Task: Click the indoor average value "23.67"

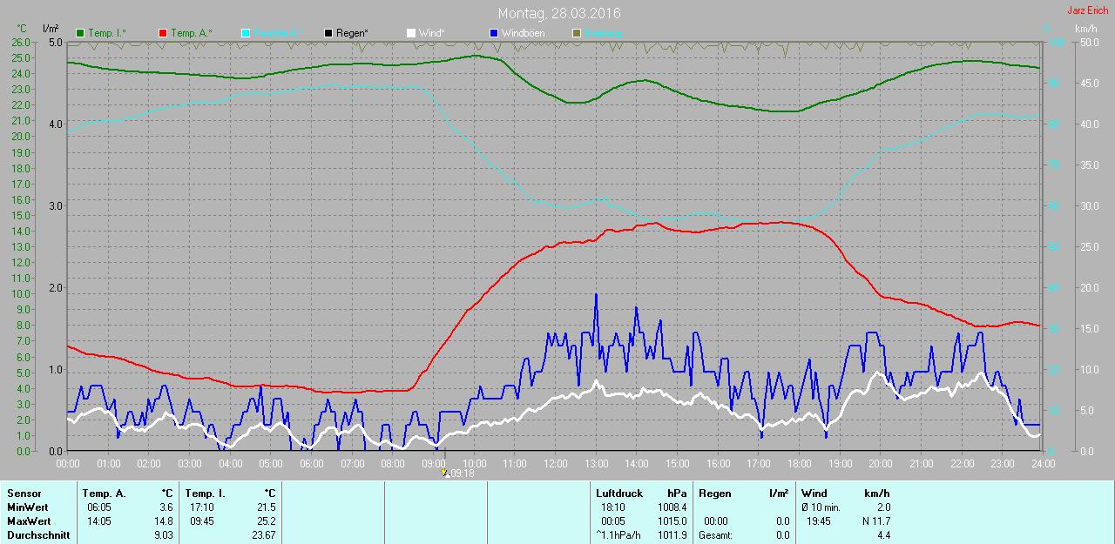Action: (x=263, y=535)
